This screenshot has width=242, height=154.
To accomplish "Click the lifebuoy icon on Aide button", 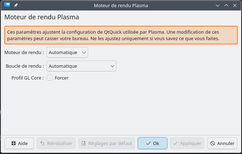I will (14, 143).
